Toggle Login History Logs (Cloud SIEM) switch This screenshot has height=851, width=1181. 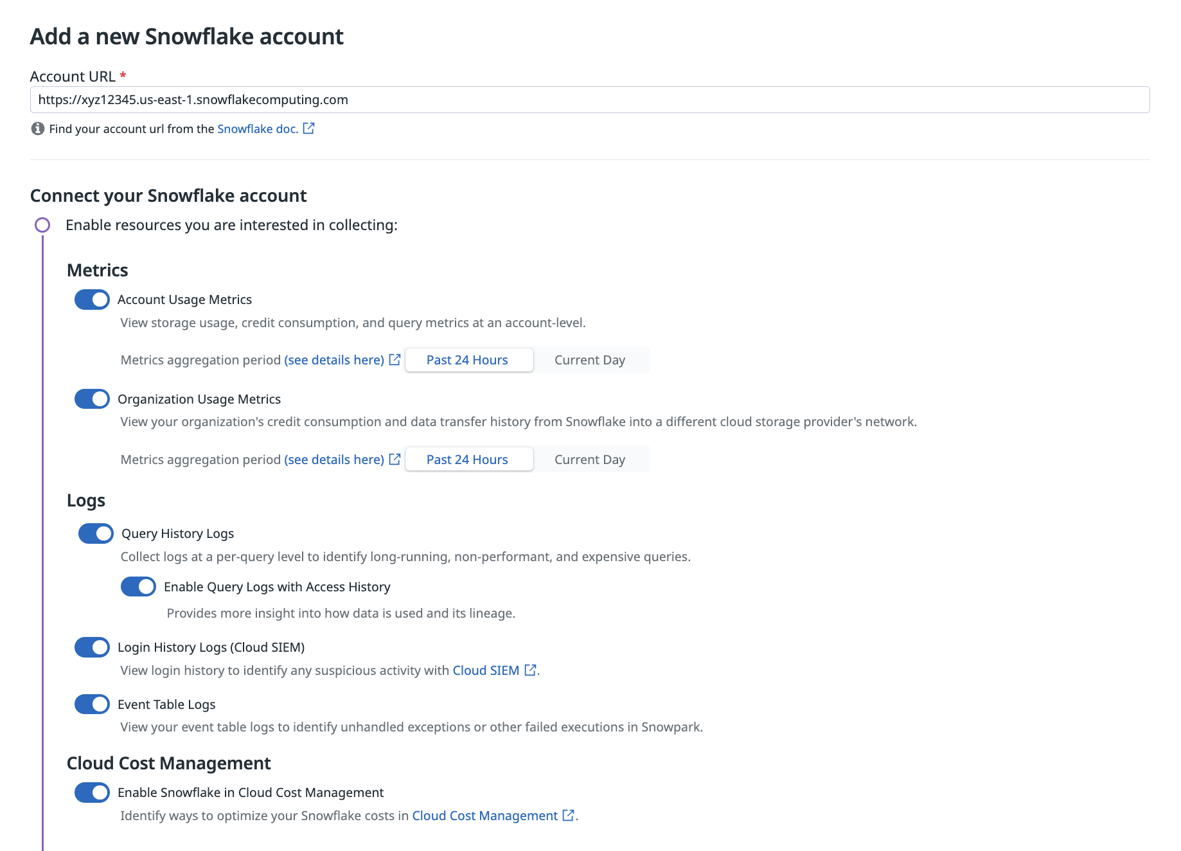(92, 647)
